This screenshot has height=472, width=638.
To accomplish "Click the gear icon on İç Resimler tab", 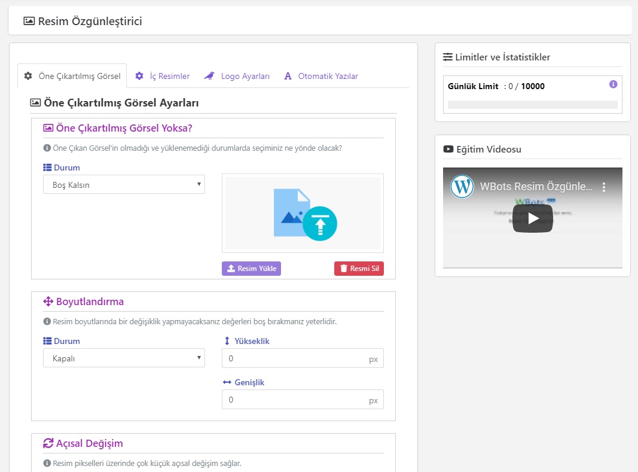I will [139, 76].
